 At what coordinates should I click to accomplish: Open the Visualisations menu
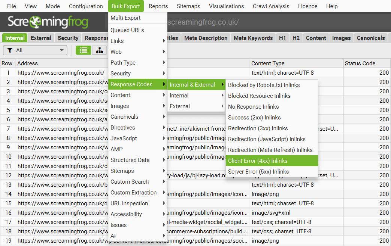[x=226, y=6]
